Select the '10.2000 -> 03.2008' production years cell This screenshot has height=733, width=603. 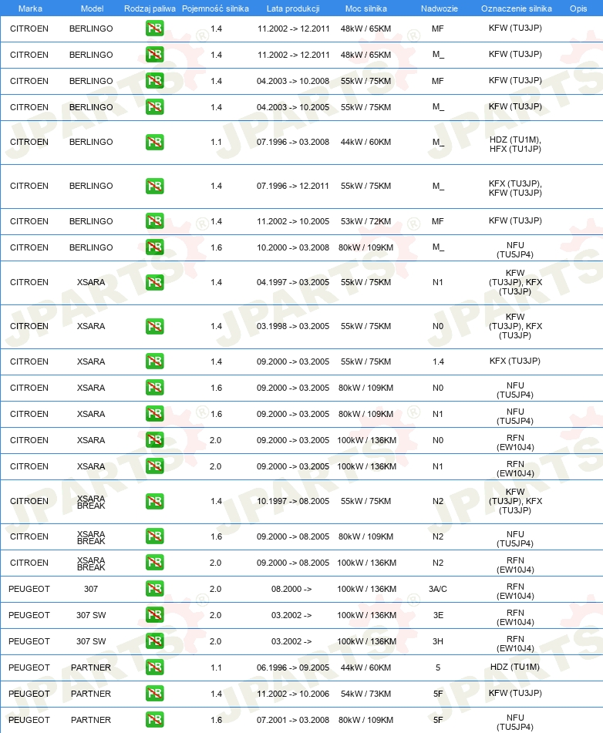tap(293, 247)
